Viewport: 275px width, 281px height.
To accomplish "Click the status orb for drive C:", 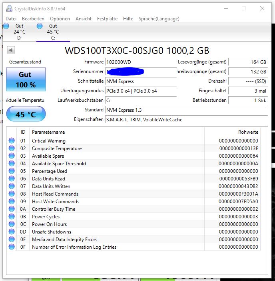I will [40, 26].
